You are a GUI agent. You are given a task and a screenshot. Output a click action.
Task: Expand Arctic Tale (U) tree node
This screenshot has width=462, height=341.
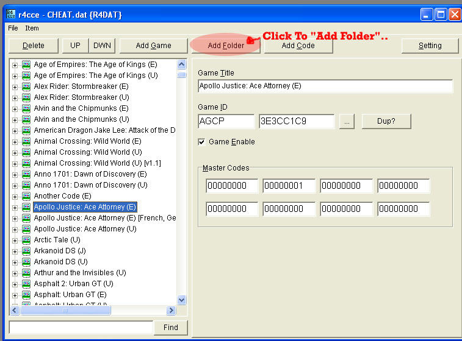(x=15, y=241)
